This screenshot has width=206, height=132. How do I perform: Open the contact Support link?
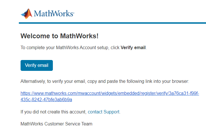103,112
